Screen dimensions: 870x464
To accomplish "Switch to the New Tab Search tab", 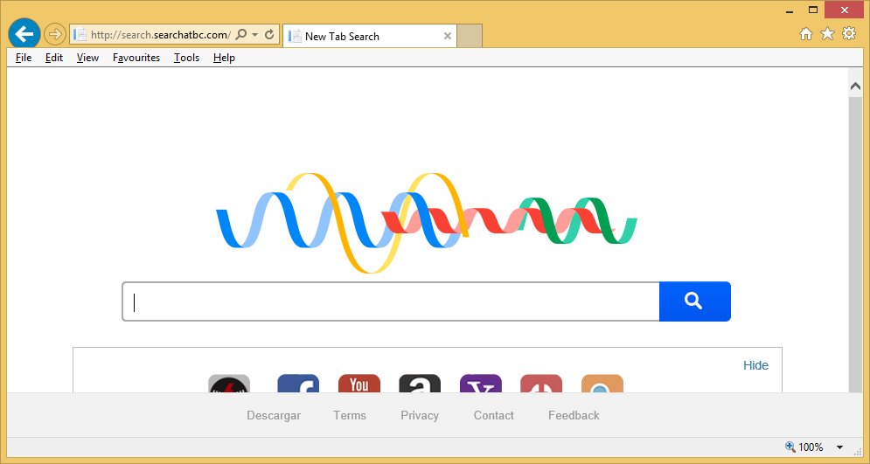I will coord(370,36).
